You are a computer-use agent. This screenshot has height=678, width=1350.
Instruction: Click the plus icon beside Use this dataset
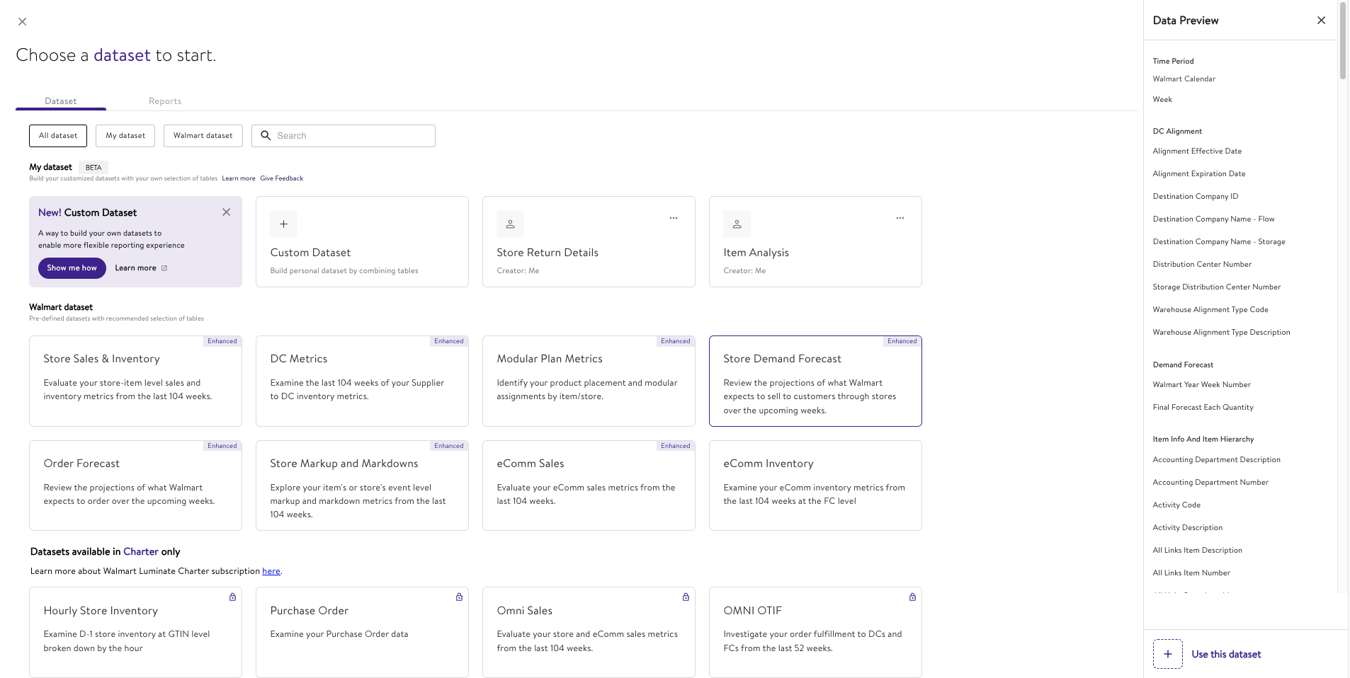[x=1168, y=654]
